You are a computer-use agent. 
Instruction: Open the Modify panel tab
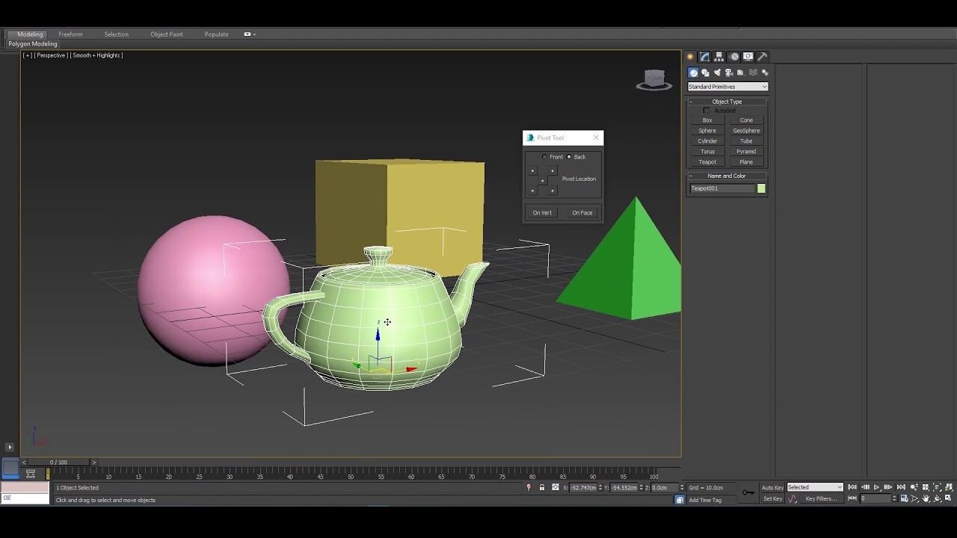coord(704,56)
